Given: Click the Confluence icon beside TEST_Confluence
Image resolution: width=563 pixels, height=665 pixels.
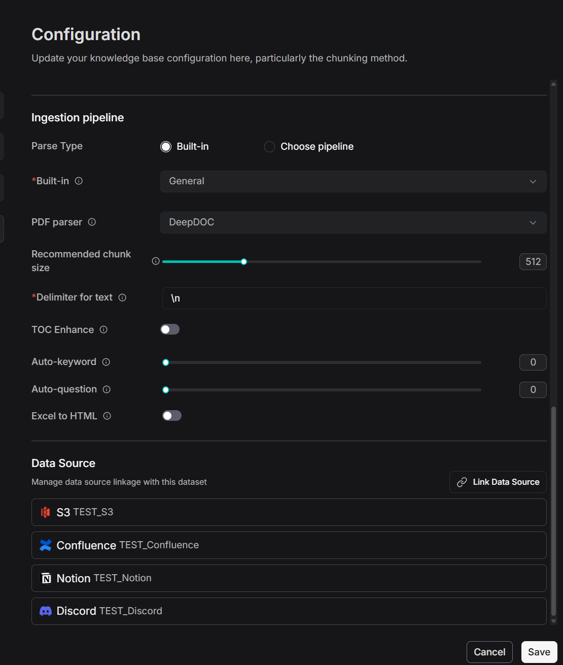Looking at the screenshot, I should pyautogui.click(x=45, y=545).
